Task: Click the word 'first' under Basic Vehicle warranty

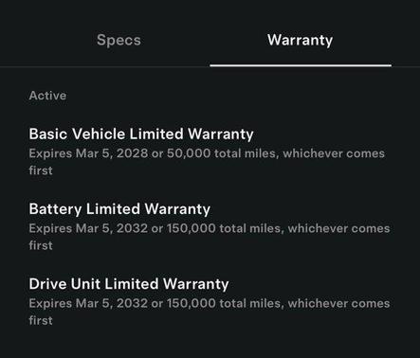Action: (x=41, y=170)
